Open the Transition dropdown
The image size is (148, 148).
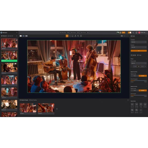[139, 42]
